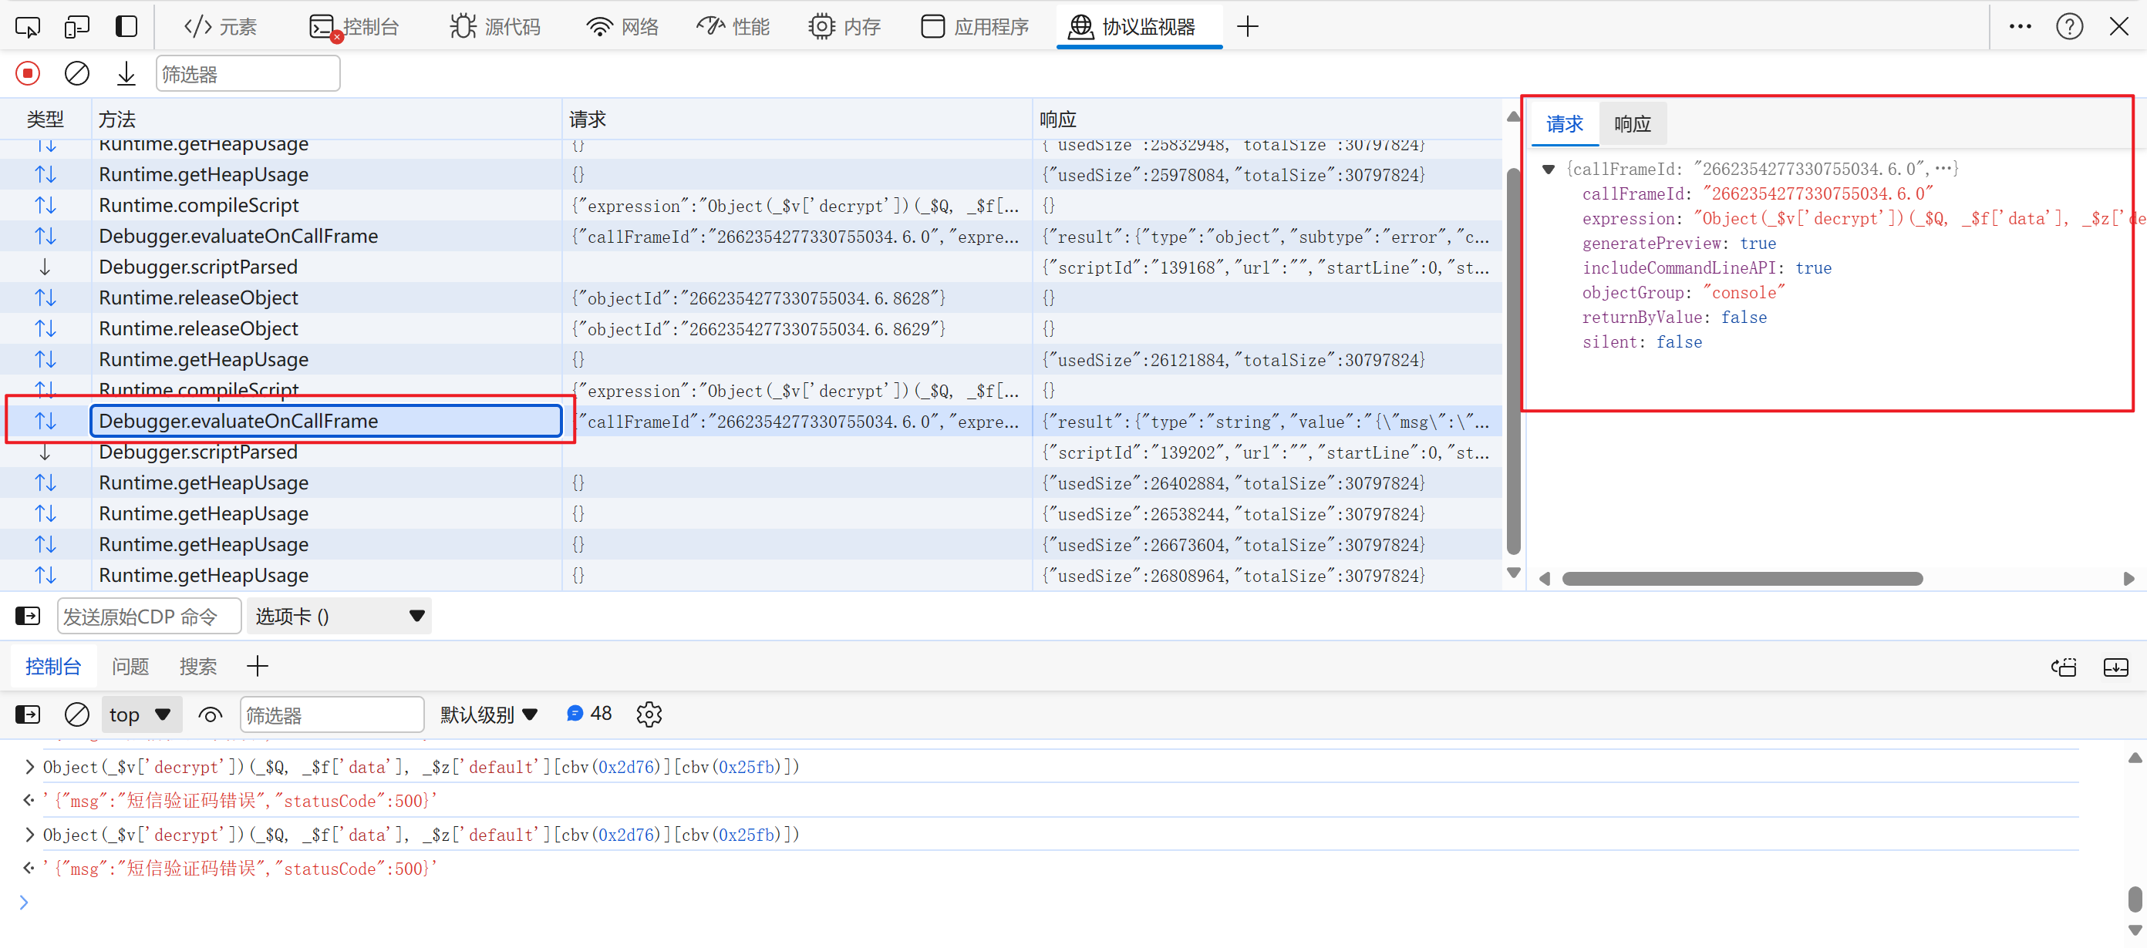Open the DevTools help icon
2147x948 pixels.
pos(2069,27)
